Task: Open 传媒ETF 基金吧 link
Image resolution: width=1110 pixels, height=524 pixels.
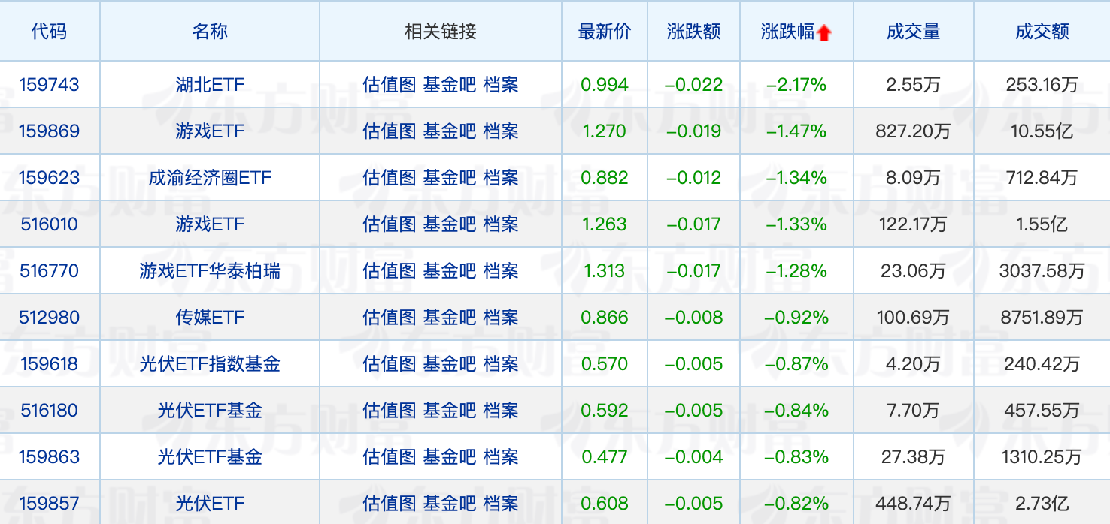Action: click(449, 318)
